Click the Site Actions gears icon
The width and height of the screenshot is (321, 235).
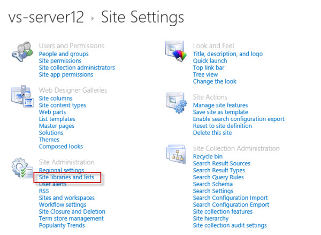[x=176, y=103]
